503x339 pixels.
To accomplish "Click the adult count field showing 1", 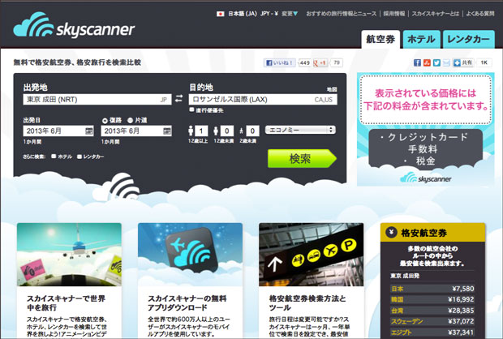I will [x=201, y=131].
